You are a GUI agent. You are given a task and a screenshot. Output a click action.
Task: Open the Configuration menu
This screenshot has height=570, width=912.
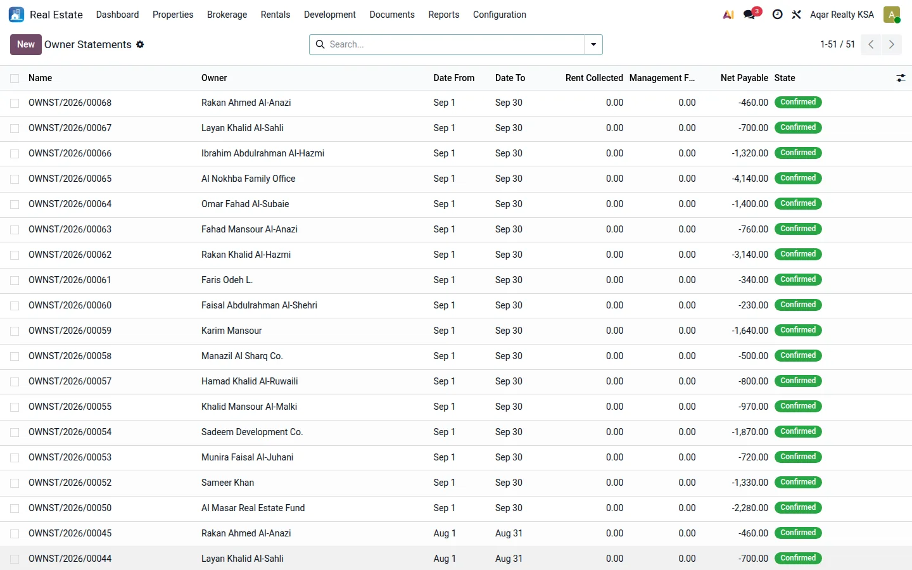point(499,15)
